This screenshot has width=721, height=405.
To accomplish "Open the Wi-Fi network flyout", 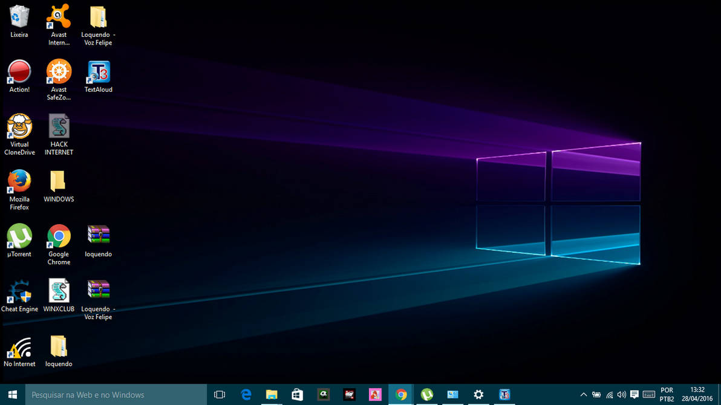I will tap(609, 395).
